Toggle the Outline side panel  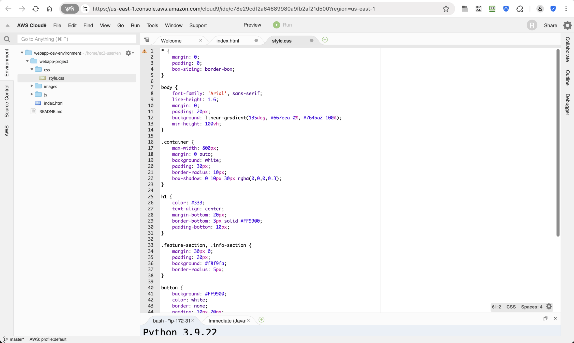(x=567, y=78)
